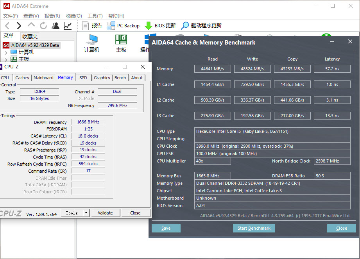Open the graph chart icon in toolbar
This screenshot has height=259, width=360.
tap(68, 26)
